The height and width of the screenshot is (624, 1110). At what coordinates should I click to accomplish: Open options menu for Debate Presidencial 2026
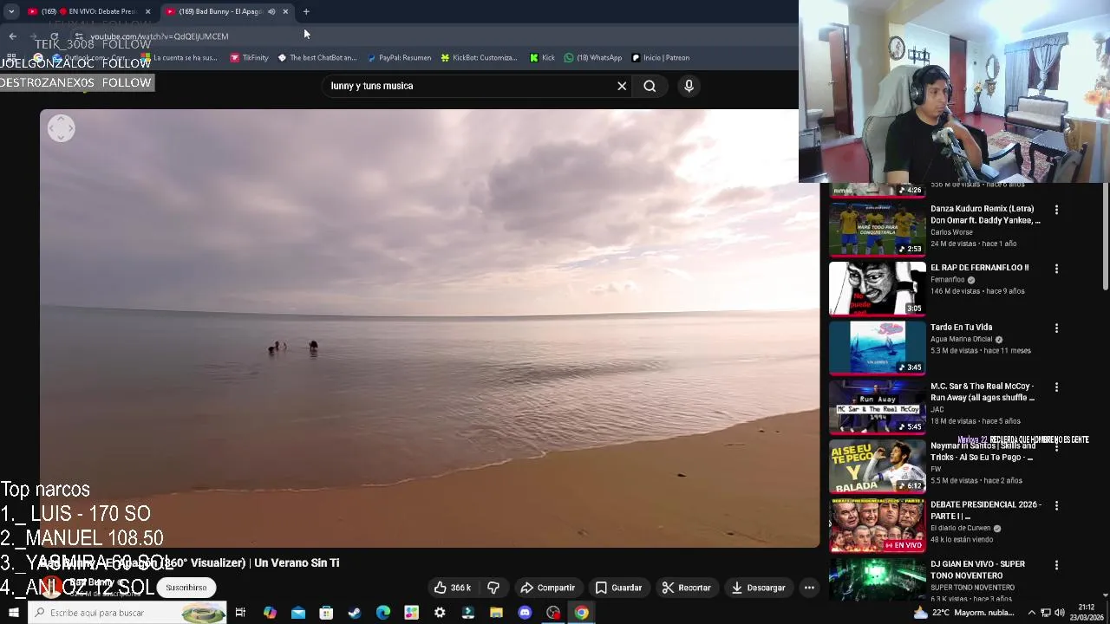tap(1056, 505)
